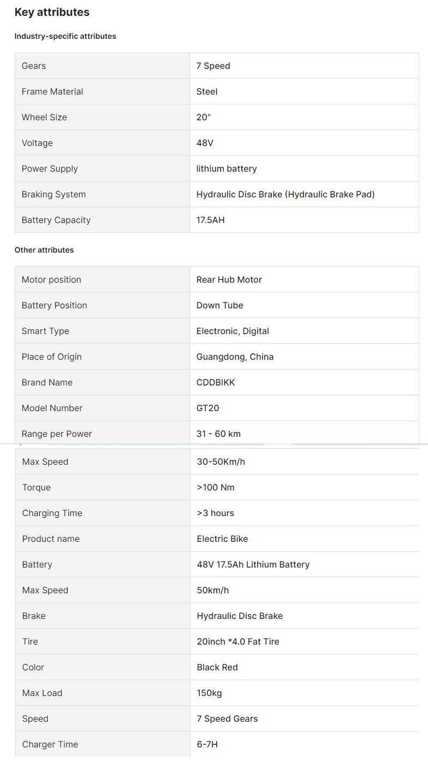The image size is (428, 760).
Task: Click the Steel frame material value
Action: click(207, 91)
